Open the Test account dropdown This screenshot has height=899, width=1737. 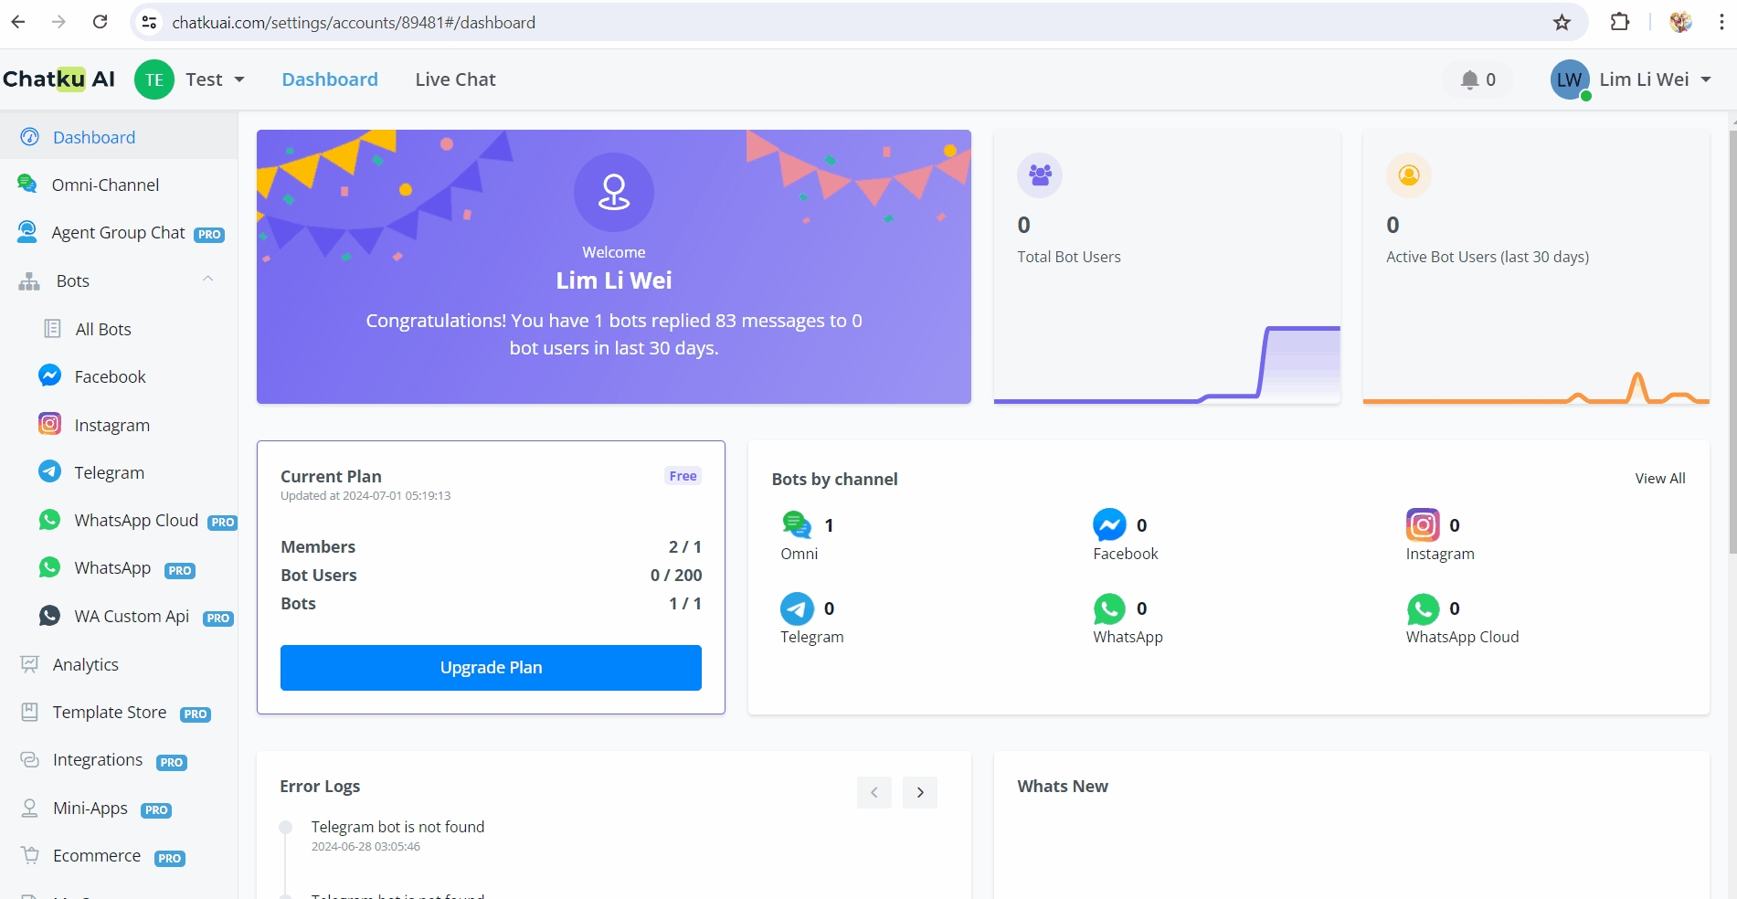point(214,79)
